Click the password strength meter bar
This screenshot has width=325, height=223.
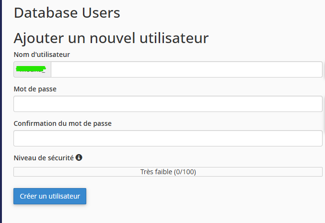168,172
